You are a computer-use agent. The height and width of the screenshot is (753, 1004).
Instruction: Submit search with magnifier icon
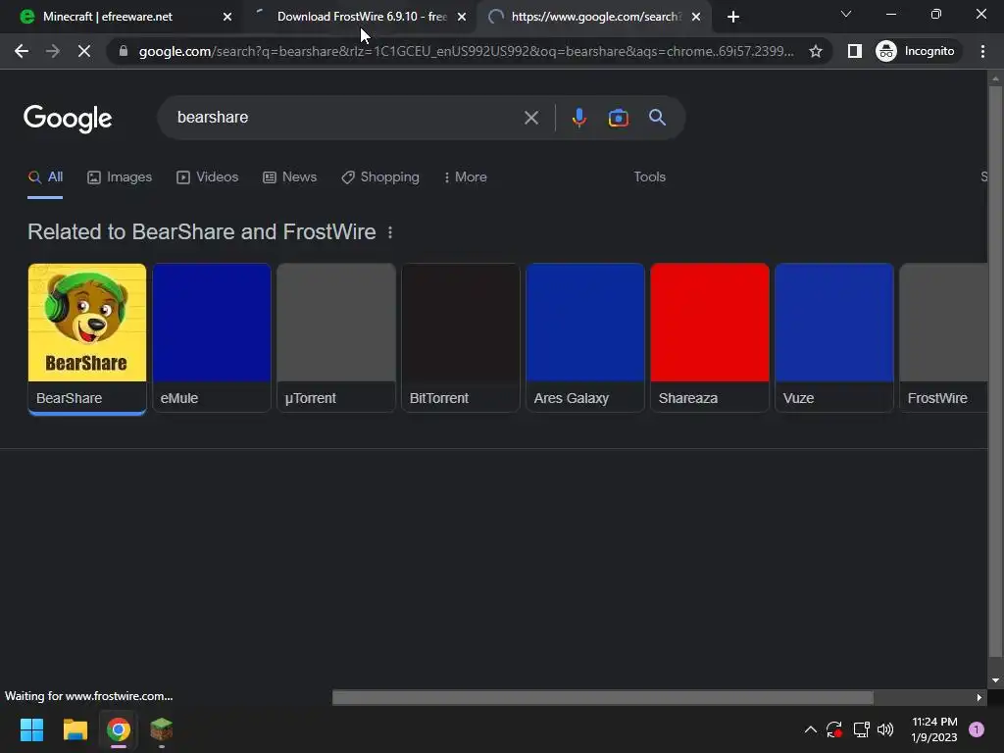point(657,118)
